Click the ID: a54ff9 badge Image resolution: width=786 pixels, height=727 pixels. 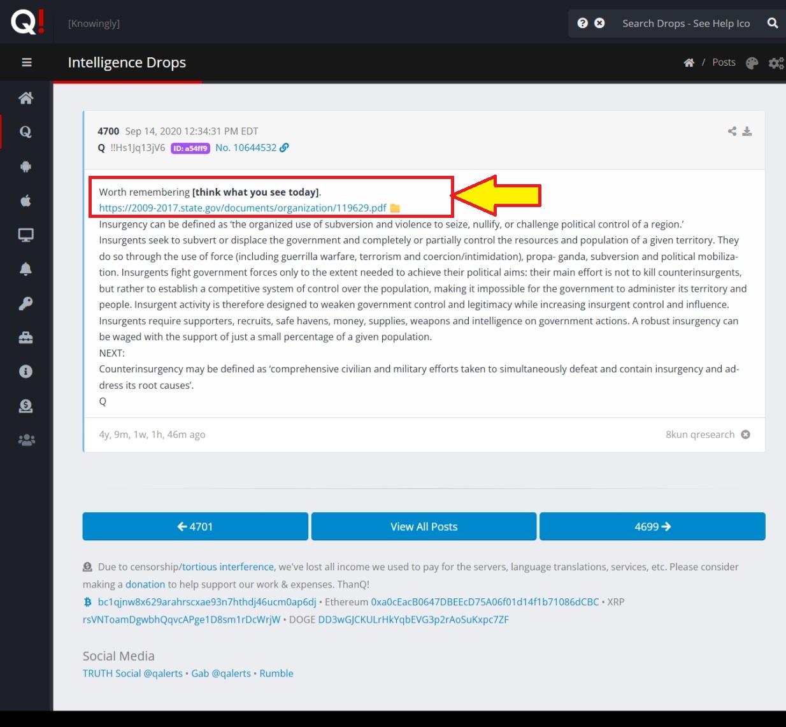coord(190,148)
